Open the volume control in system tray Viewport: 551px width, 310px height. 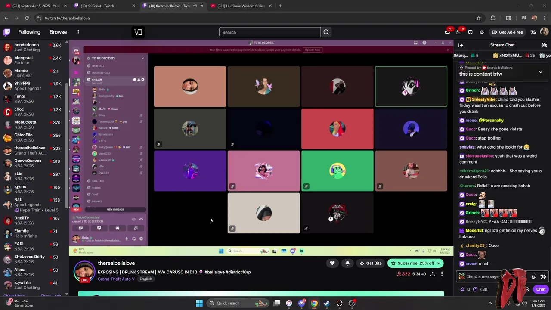tap(524, 303)
